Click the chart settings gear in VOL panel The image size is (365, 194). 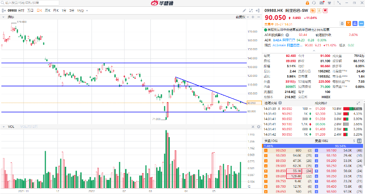pyautogui.click(x=258, y=127)
